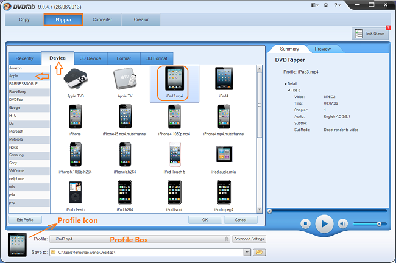Open the 3D Device profiles tab
The image size is (396, 263).
pos(90,58)
